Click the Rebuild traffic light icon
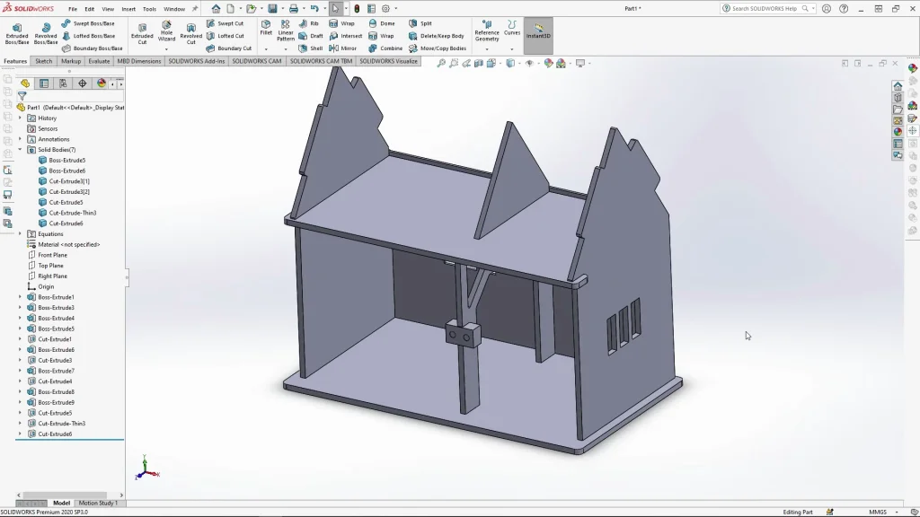This screenshot has height=517, width=920. point(357,9)
